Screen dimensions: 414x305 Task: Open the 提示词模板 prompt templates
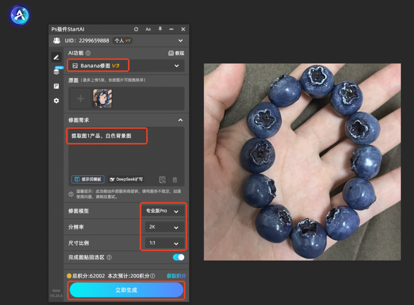[88, 179]
